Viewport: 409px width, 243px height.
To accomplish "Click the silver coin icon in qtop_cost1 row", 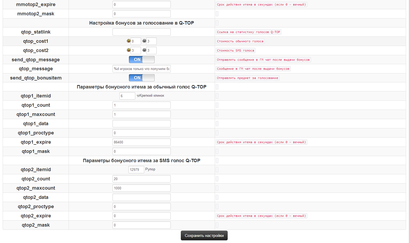I will click(144, 41).
